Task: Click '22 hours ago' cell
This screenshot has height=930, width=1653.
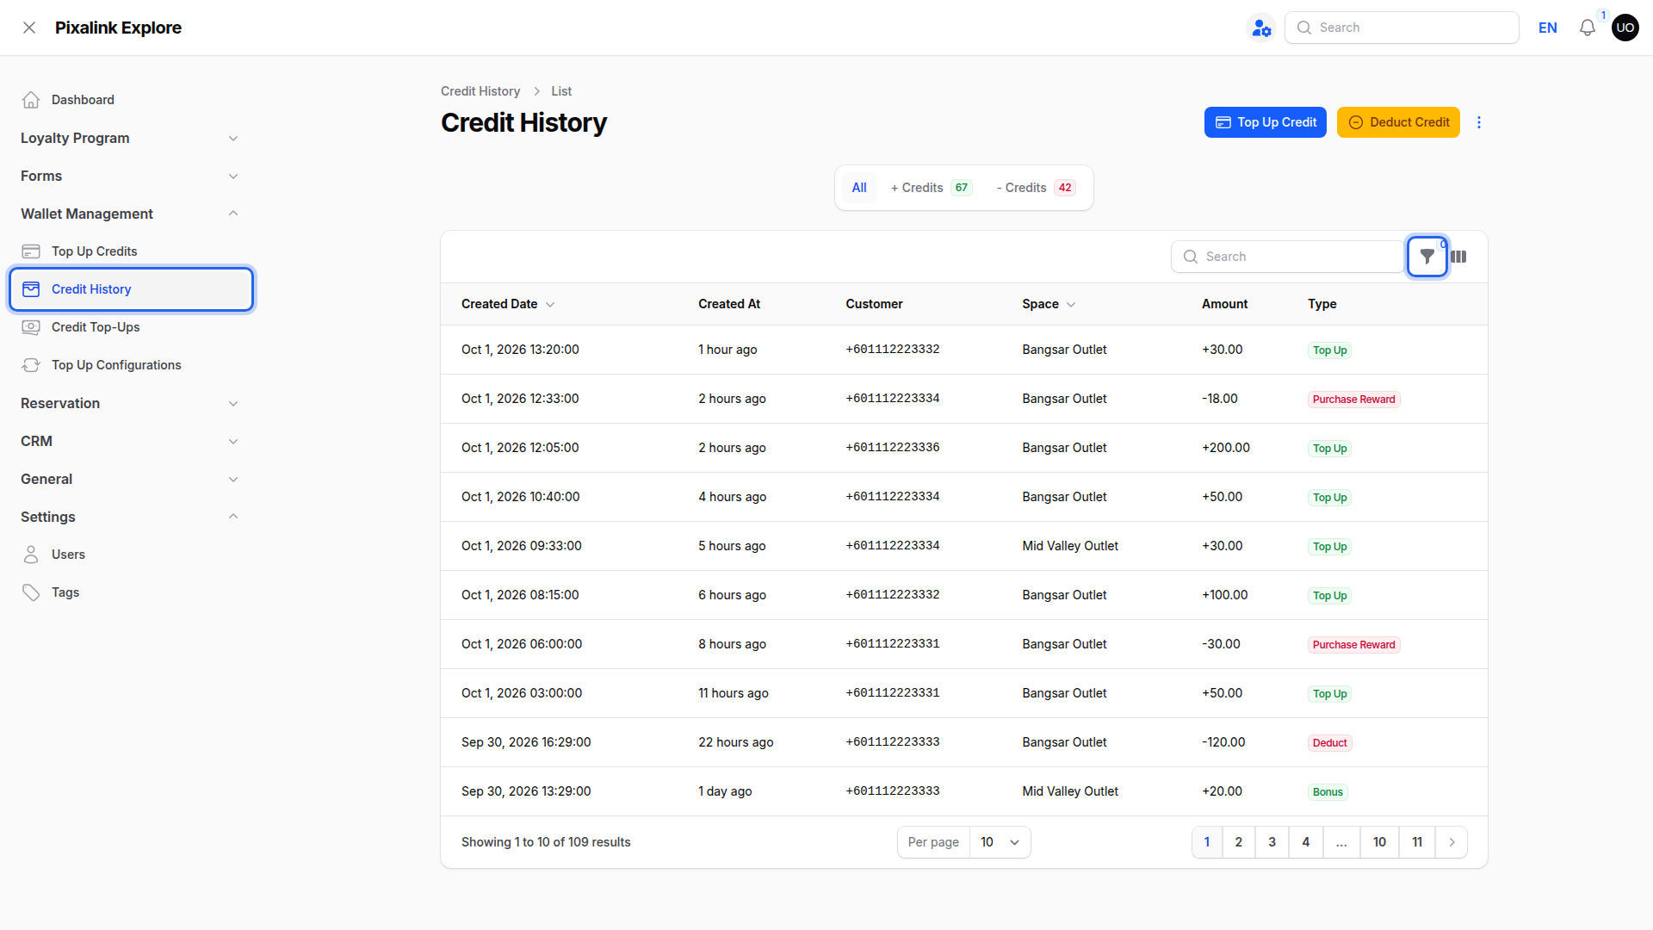Action: coord(735,742)
